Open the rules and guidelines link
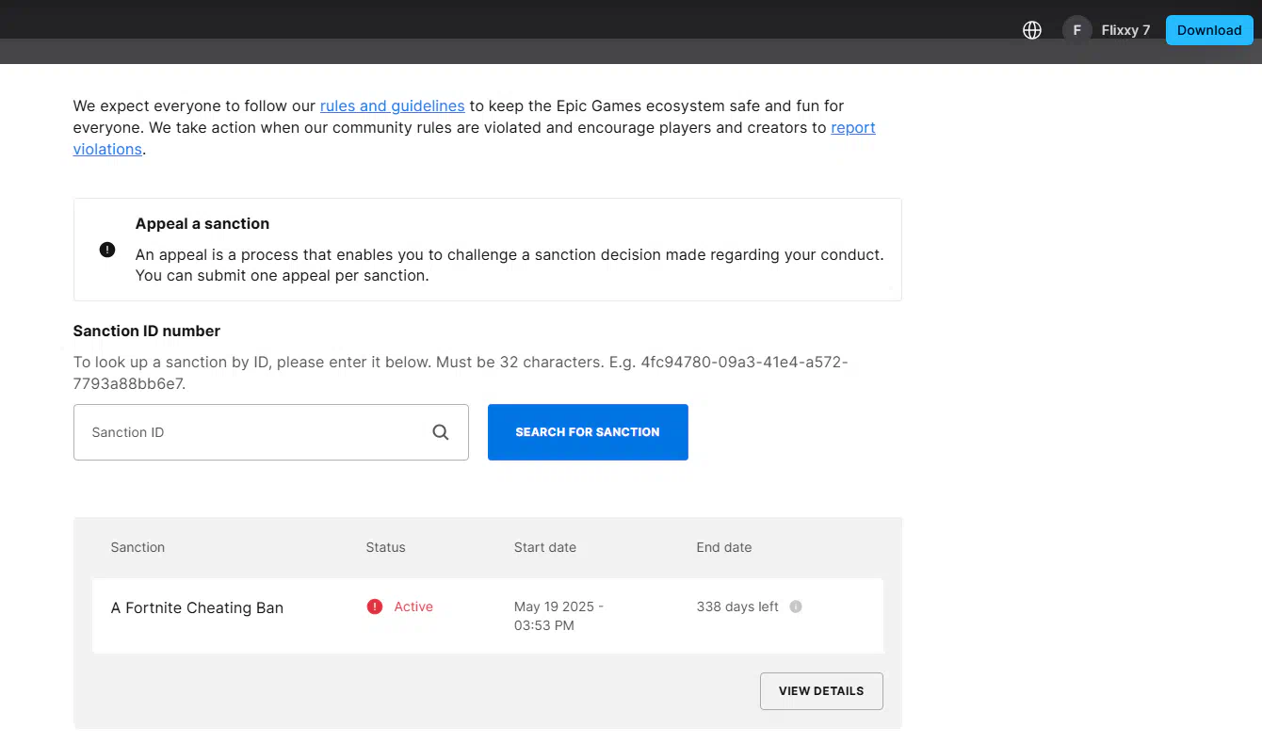Viewport: 1262px width, 744px height. click(x=392, y=105)
